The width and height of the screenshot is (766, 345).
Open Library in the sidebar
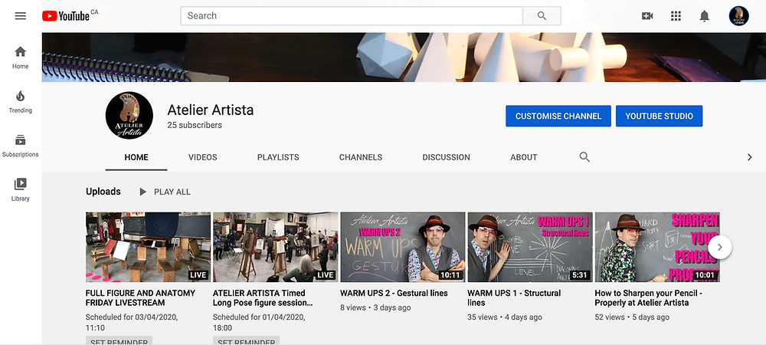[x=21, y=189]
